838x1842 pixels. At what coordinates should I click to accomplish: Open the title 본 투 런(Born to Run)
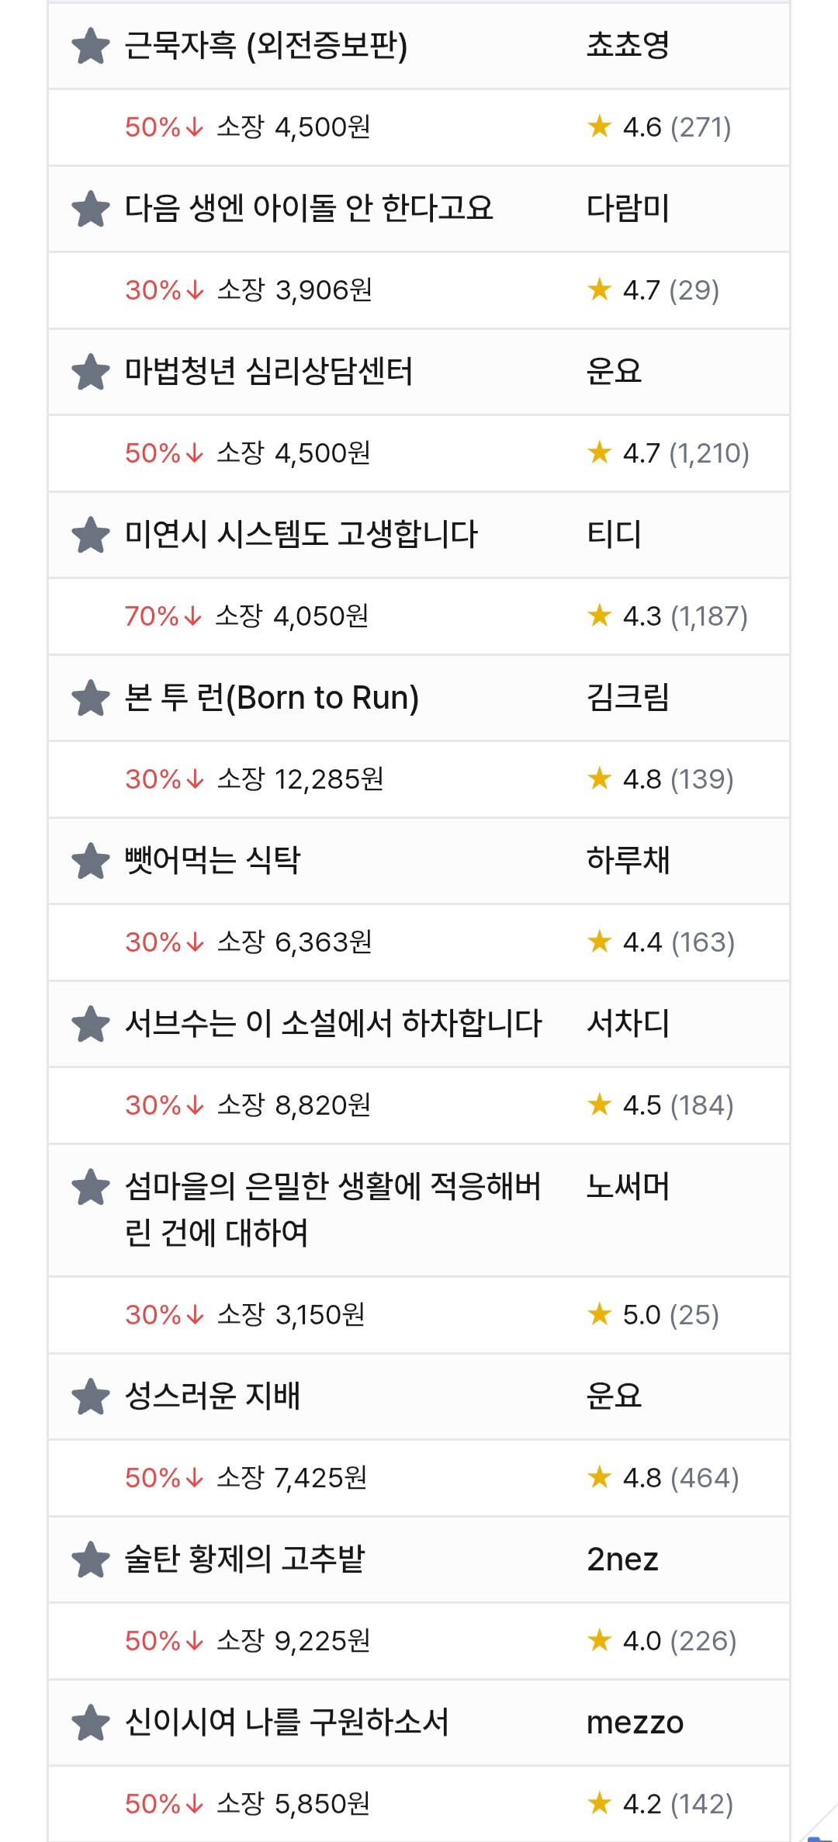[272, 697]
